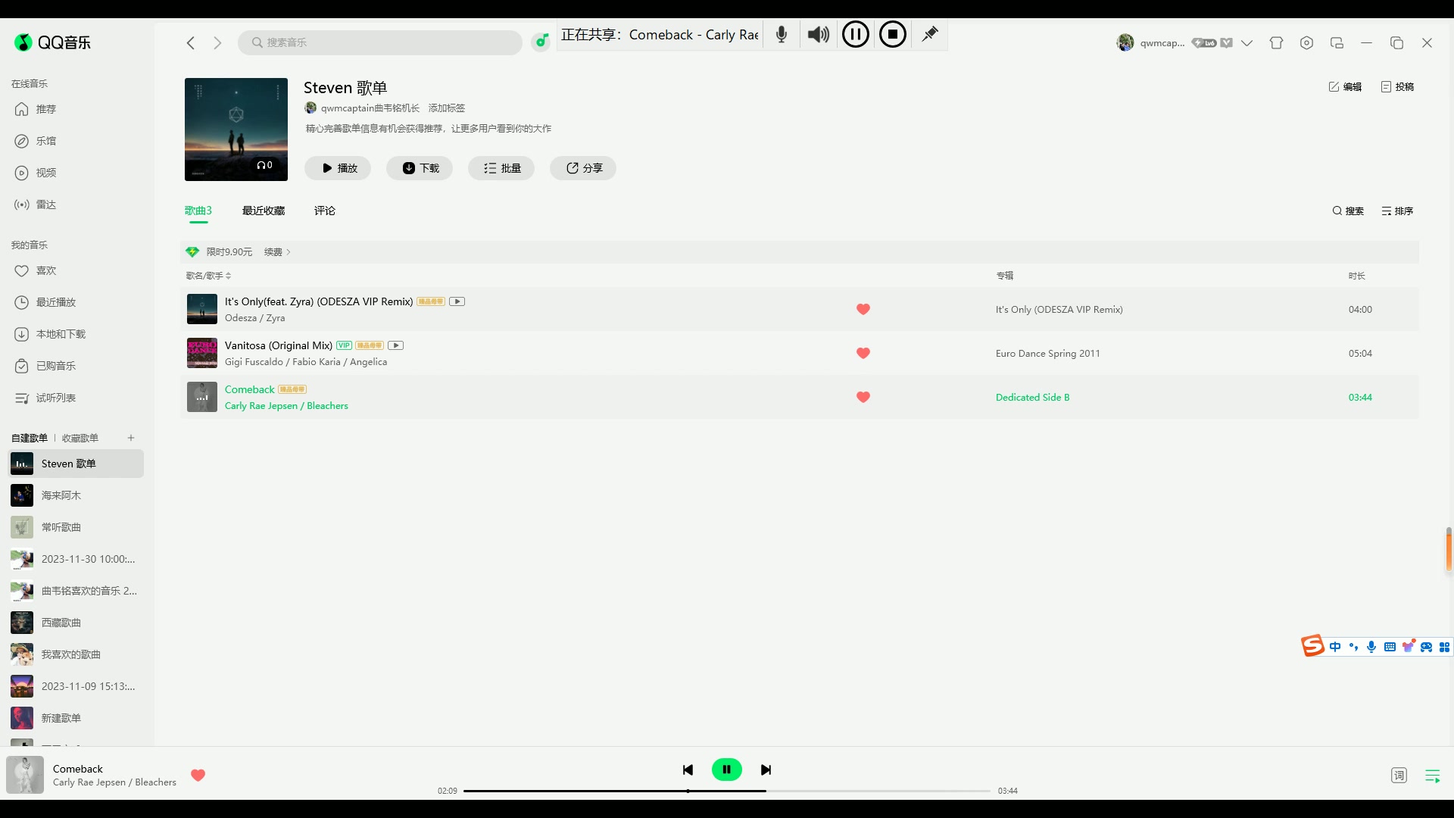
Task: Open the user avatar profile
Action: pyautogui.click(x=1125, y=42)
